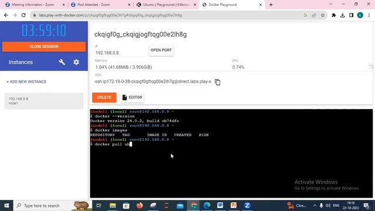Copy the SSH command with clipboard icon
This screenshot has width=375, height=211.
coord(217,82)
